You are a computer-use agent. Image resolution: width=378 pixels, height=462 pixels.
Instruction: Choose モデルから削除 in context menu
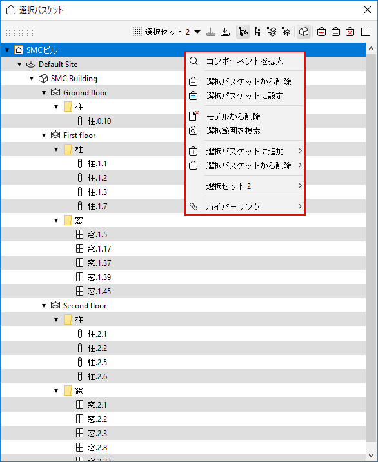(245, 116)
